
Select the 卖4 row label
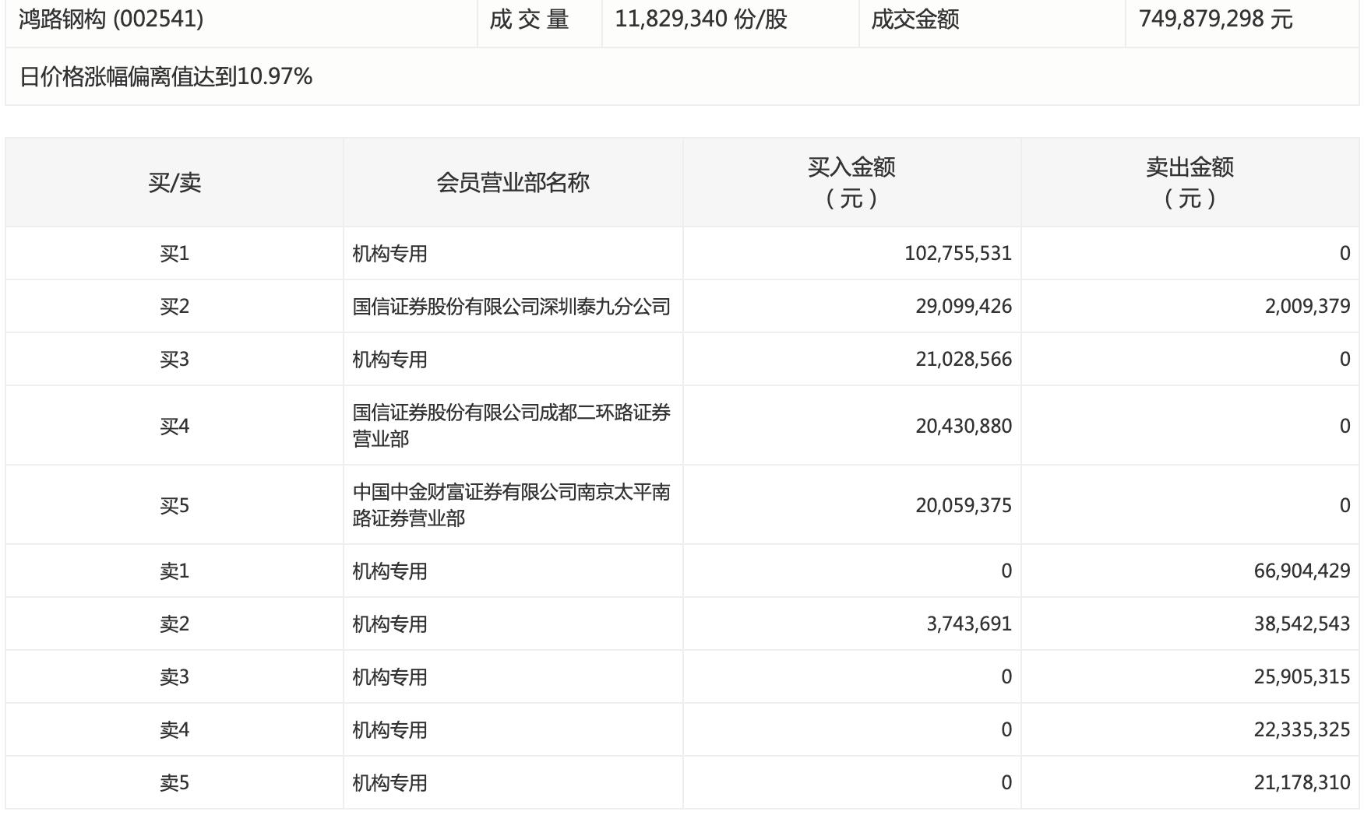point(174,730)
